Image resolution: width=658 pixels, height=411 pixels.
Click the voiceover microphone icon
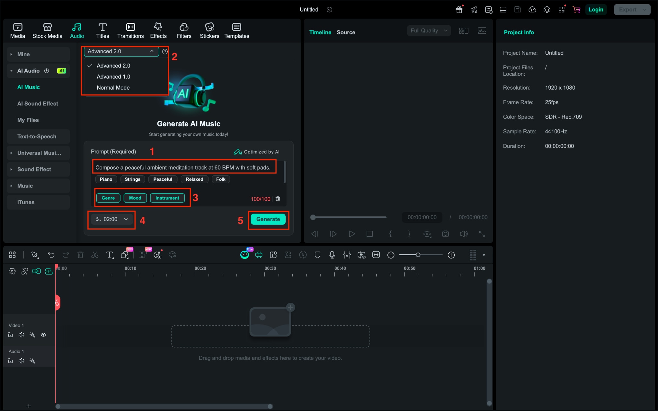[332, 255]
